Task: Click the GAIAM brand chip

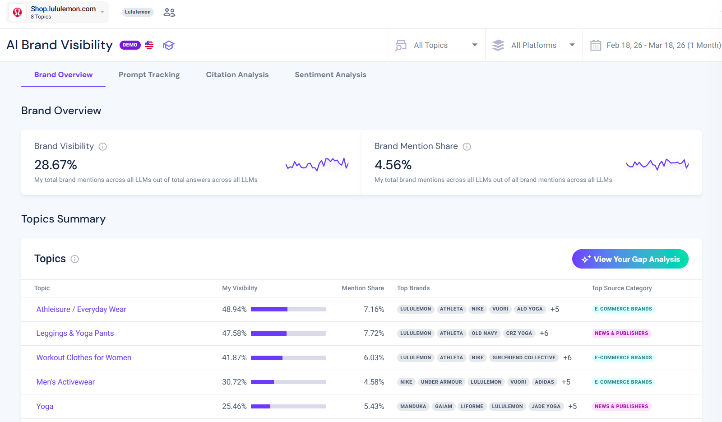Action: tap(444, 407)
